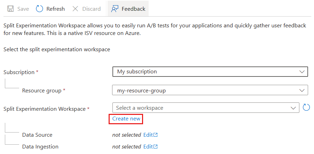This screenshot has height=154, width=314.
Task: Click 'not selected' text next to Data Source
Action: (127, 135)
